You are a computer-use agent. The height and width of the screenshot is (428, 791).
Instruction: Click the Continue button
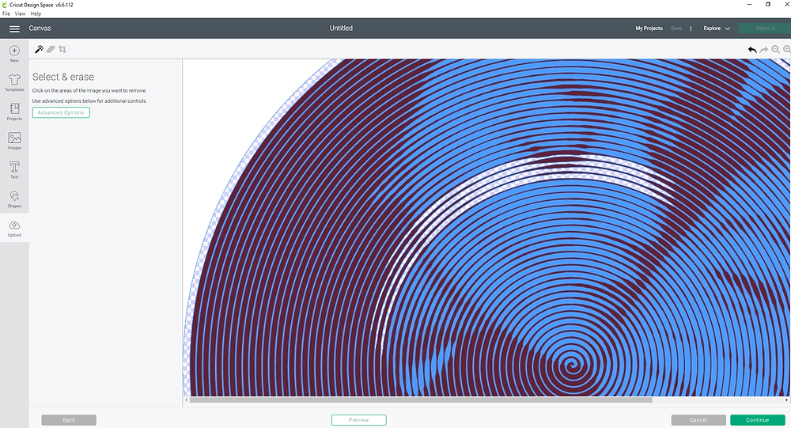[758, 420]
